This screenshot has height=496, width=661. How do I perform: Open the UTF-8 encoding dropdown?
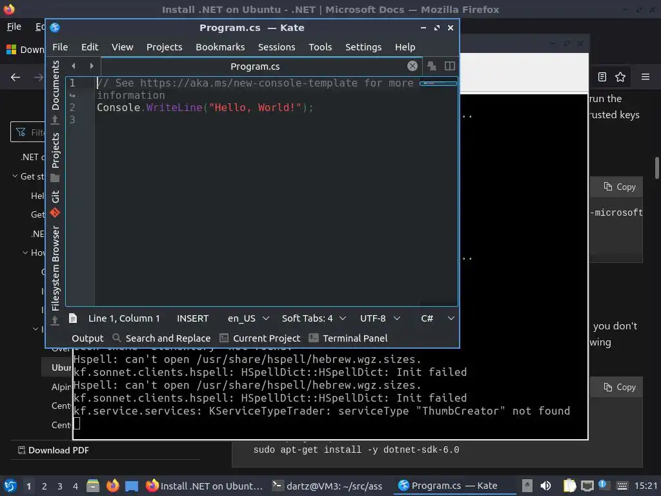[x=380, y=318]
